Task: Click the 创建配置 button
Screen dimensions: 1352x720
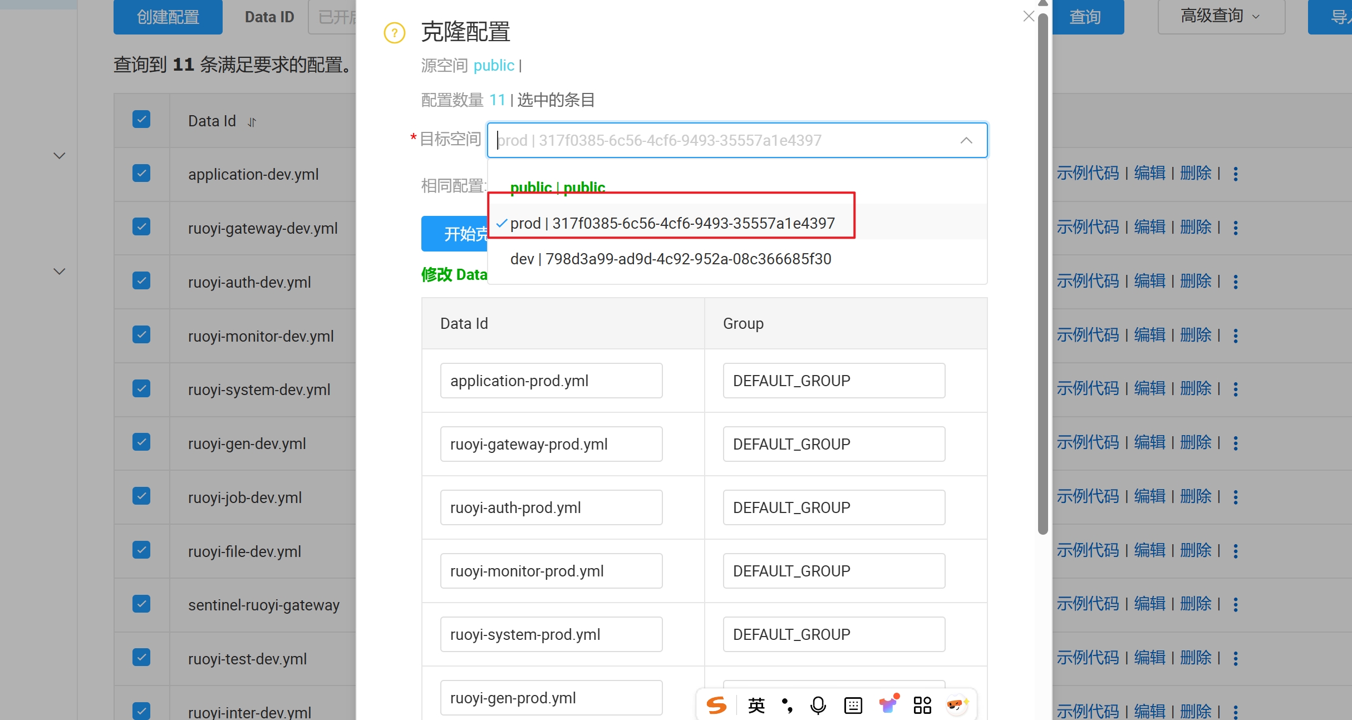Action: [x=168, y=17]
